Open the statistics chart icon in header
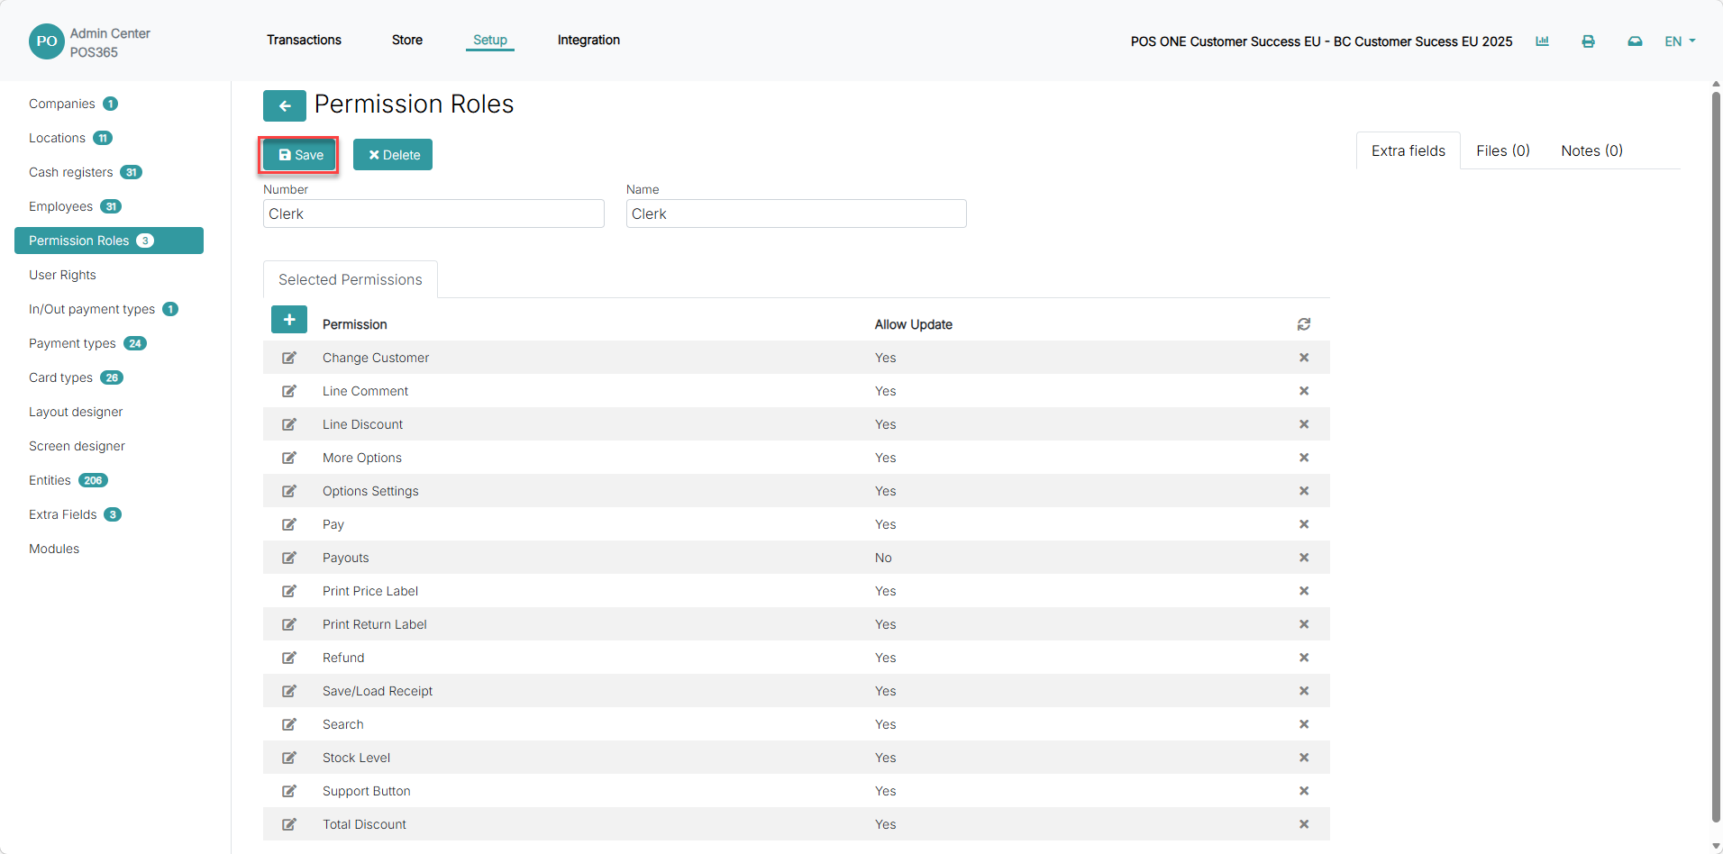The image size is (1723, 854). [x=1542, y=41]
